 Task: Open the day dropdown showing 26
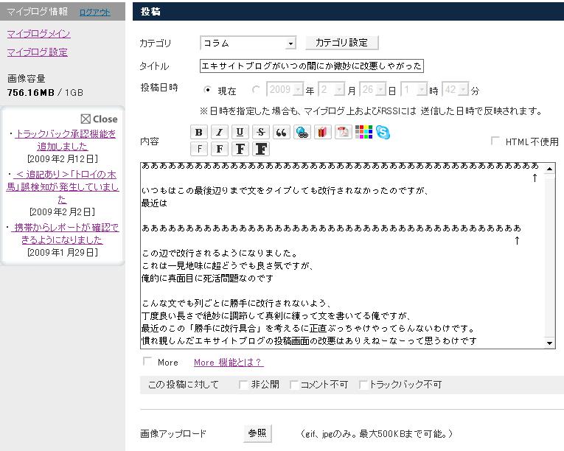pyautogui.click(x=372, y=89)
